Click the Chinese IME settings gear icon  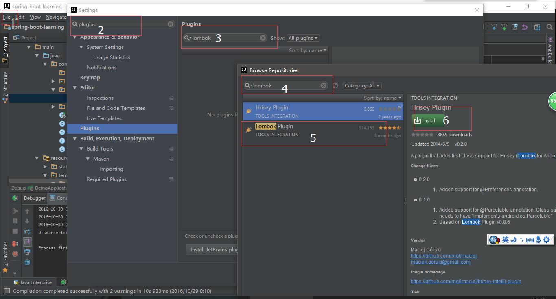[x=547, y=240]
